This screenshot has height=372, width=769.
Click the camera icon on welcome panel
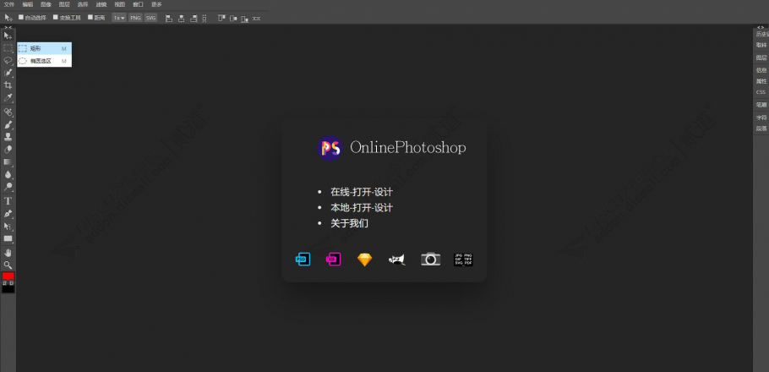click(x=431, y=260)
